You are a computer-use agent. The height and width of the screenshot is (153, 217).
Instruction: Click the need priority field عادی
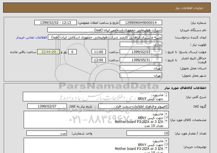pyautogui.click(x=141, y=45)
